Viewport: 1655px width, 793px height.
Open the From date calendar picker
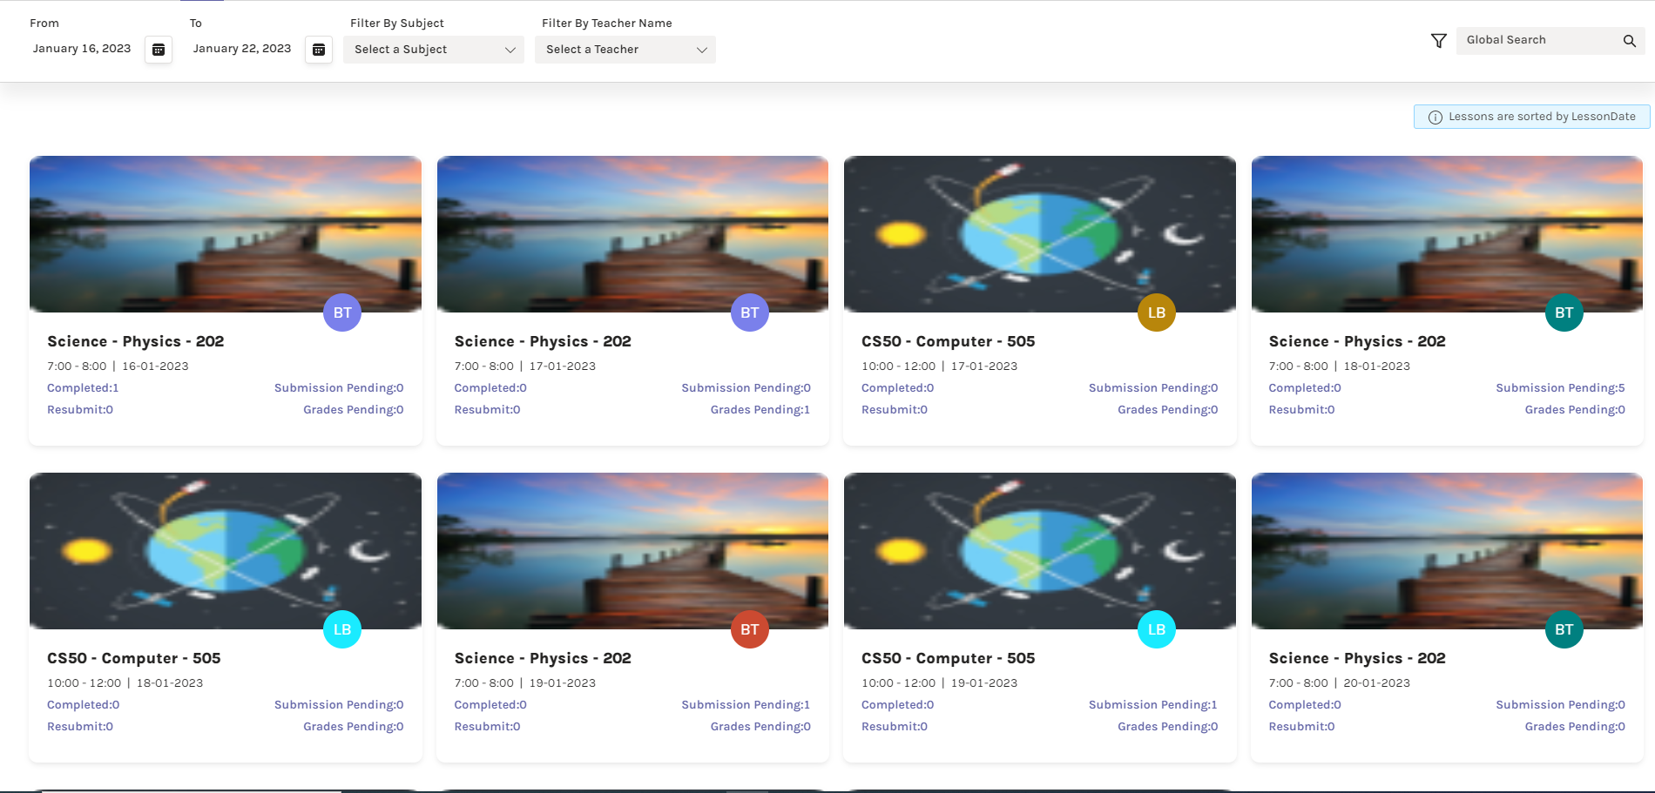pos(158,50)
